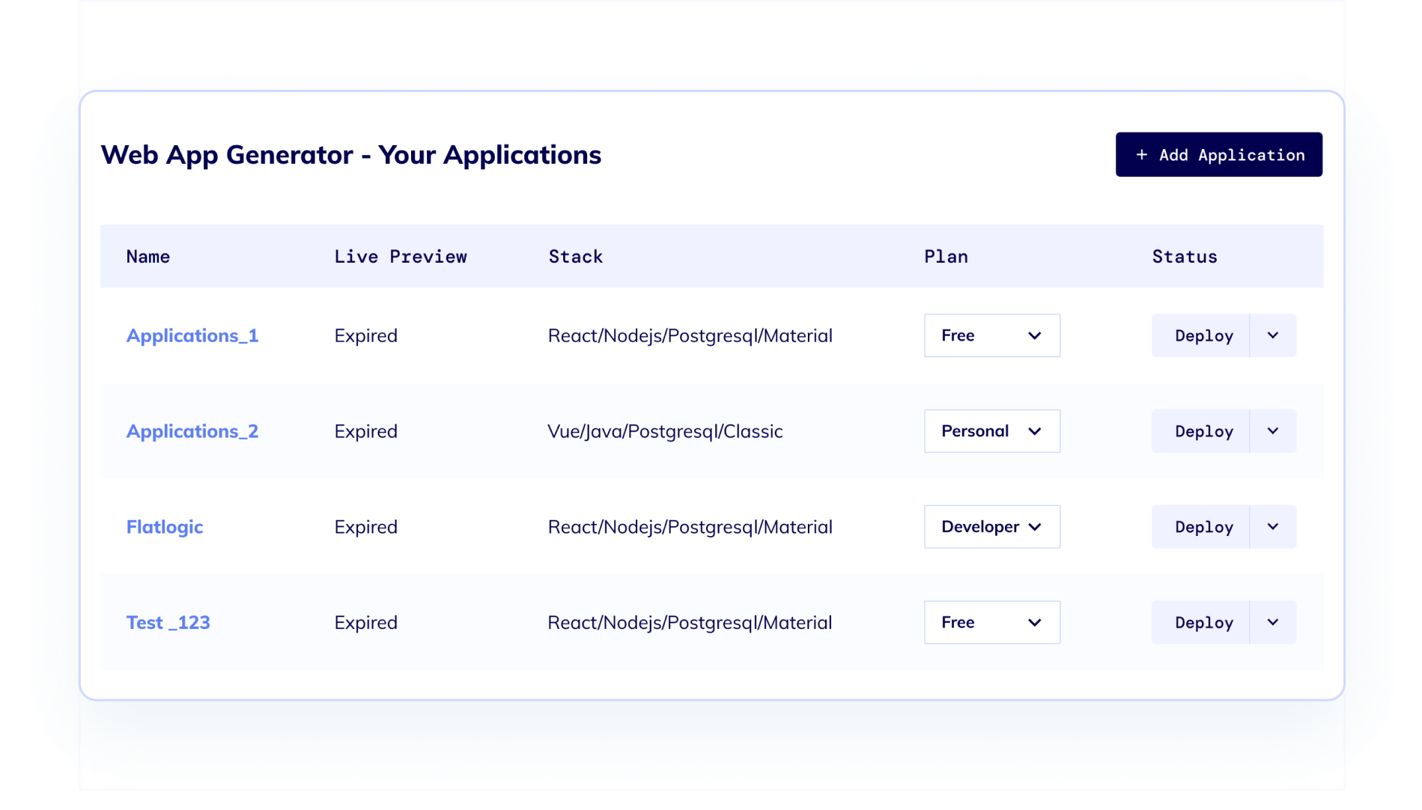
Task: Deploy the Applications_2 app
Action: pyautogui.click(x=1203, y=431)
